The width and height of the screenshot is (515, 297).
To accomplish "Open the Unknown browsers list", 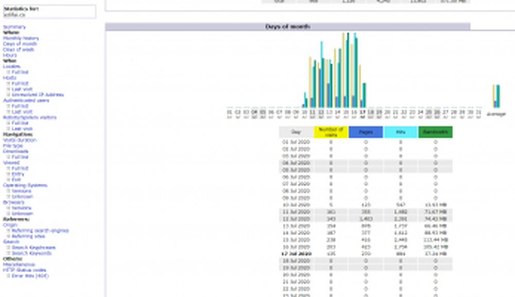I will (21, 212).
